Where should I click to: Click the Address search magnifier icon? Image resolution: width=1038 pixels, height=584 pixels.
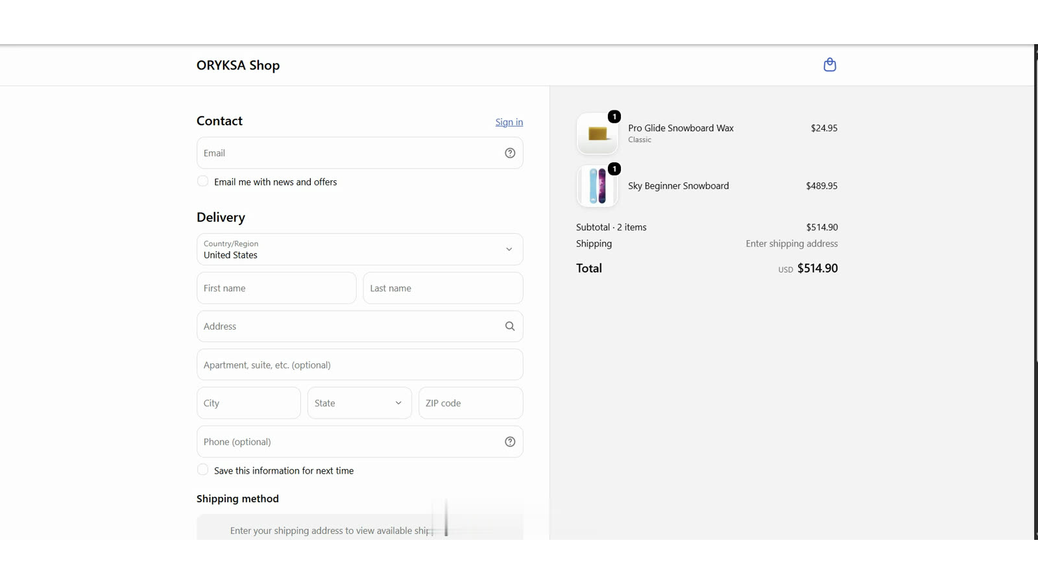(x=510, y=326)
